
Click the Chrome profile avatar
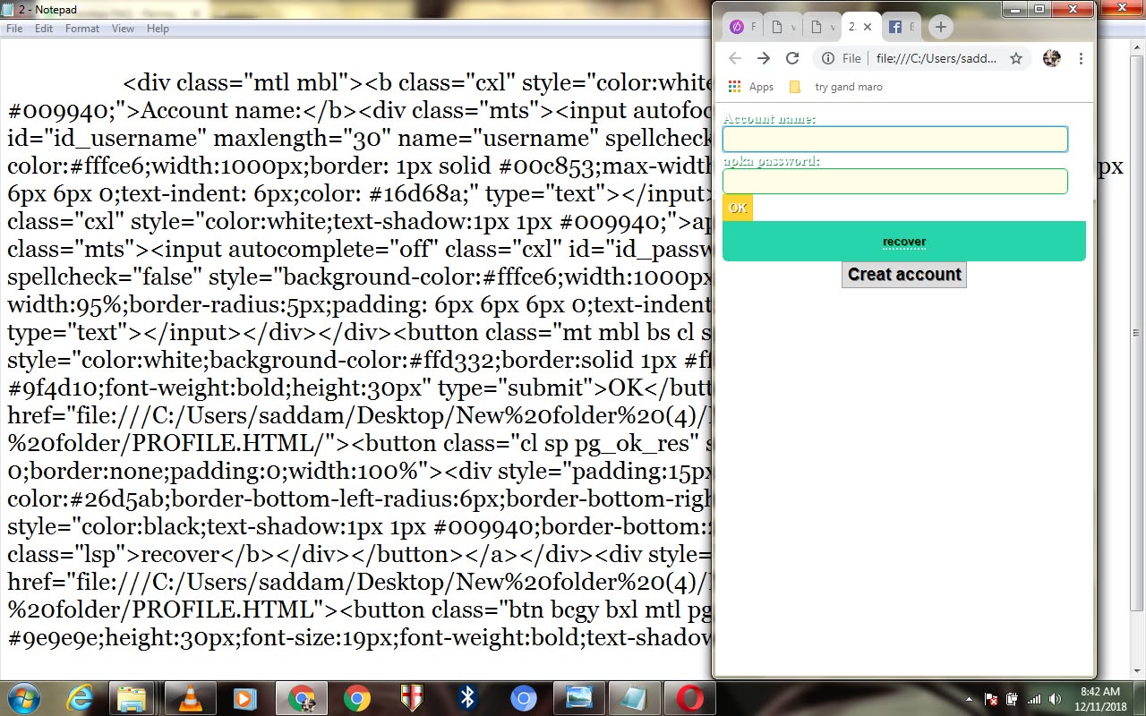1052,58
